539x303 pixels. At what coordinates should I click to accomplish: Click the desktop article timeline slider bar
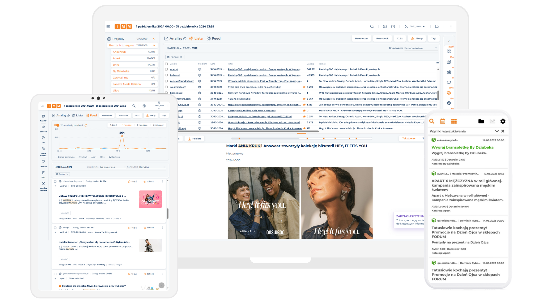tap(302, 138)
